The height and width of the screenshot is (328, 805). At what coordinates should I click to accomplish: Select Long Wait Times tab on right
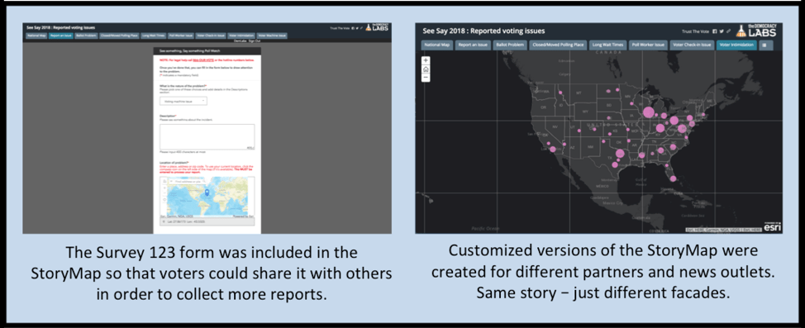pos(607,45)
